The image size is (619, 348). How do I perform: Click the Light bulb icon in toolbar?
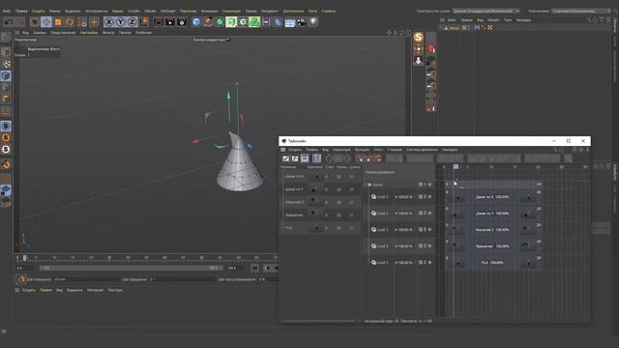tap(313, 22)
